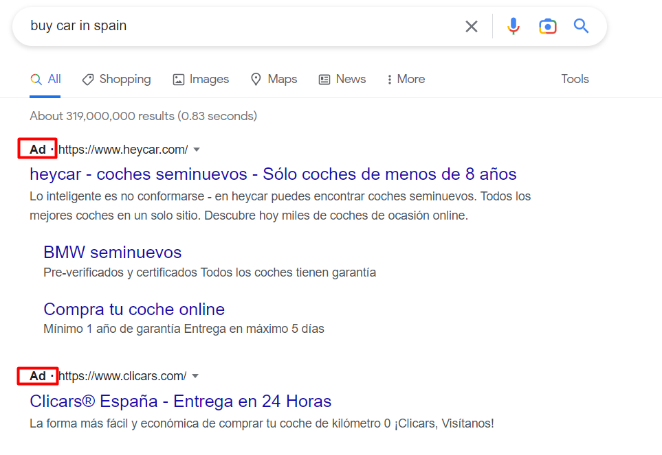Click the three-dot icon beside More
662x455 pixels.
(x=389, y=79)
